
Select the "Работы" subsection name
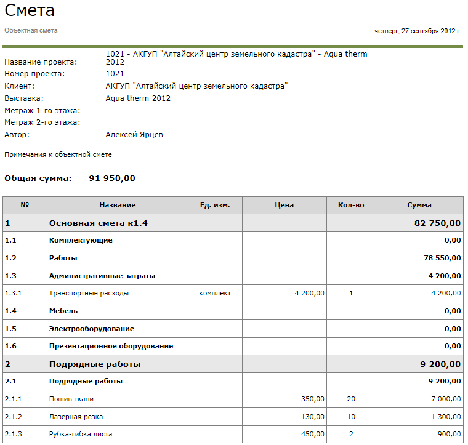(63, 258)
